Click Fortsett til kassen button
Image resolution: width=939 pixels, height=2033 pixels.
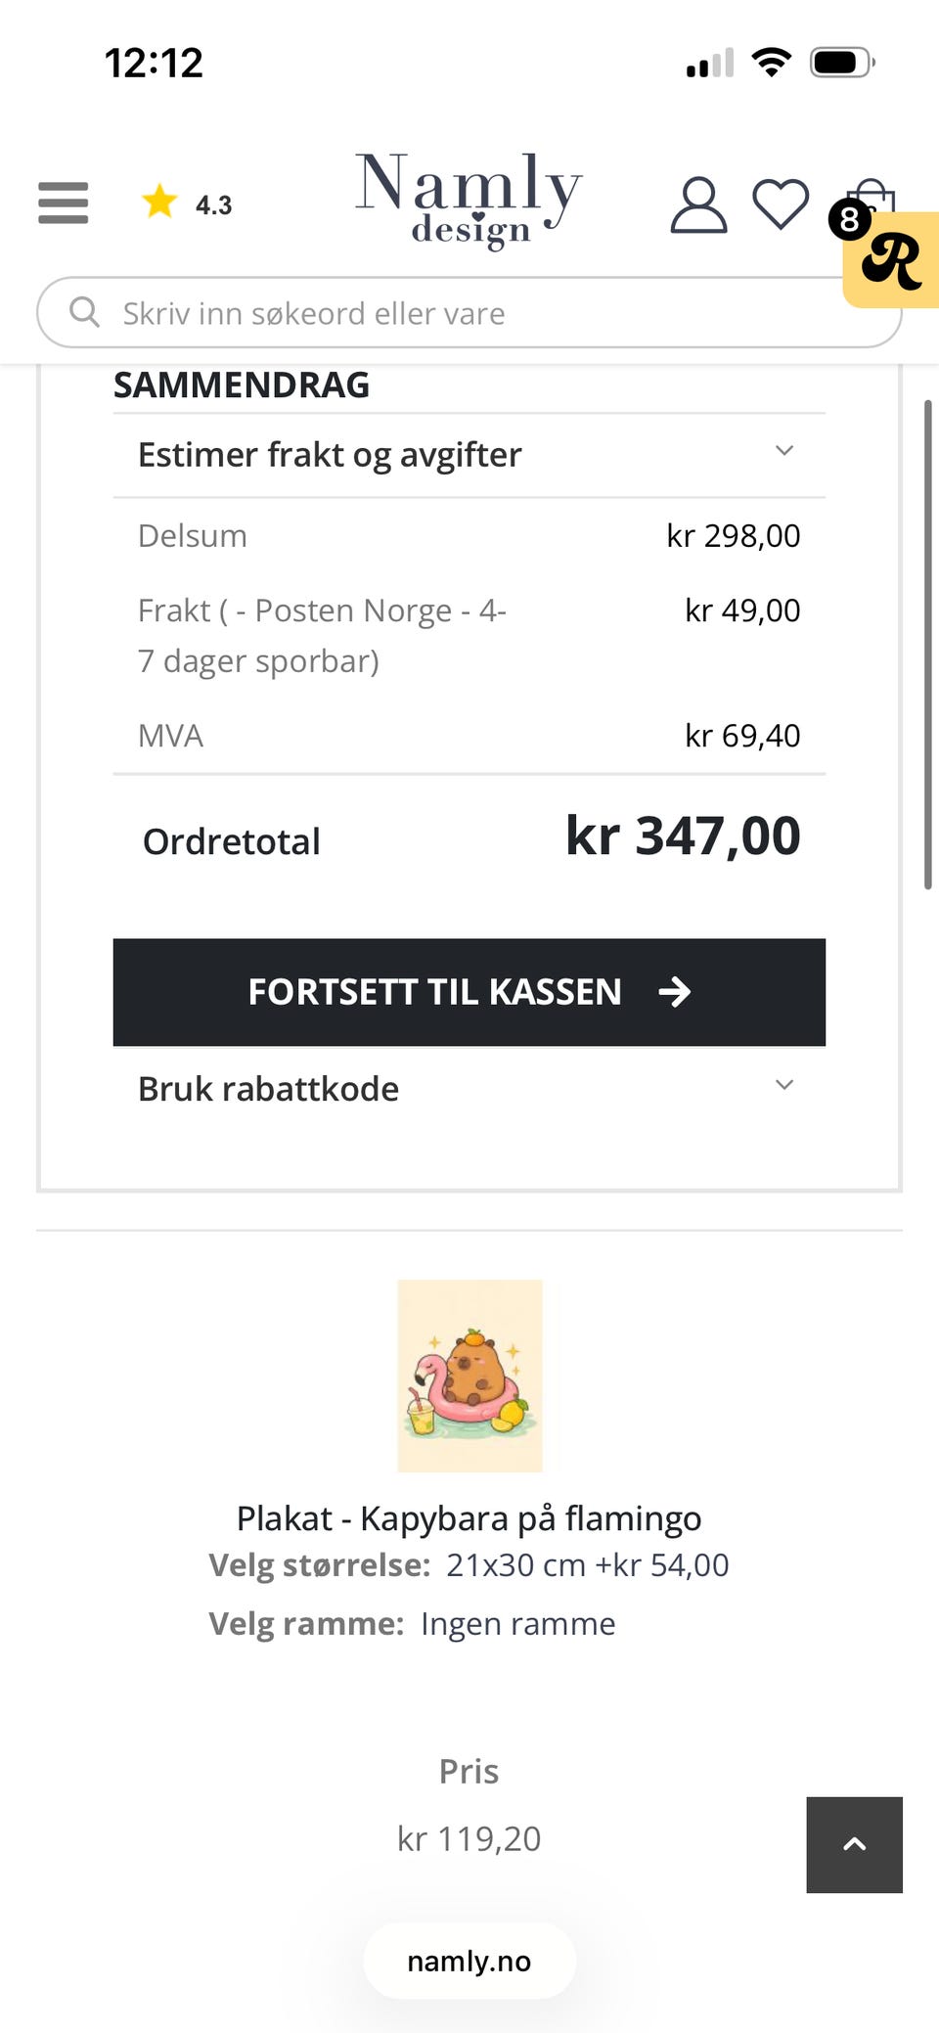469,992
